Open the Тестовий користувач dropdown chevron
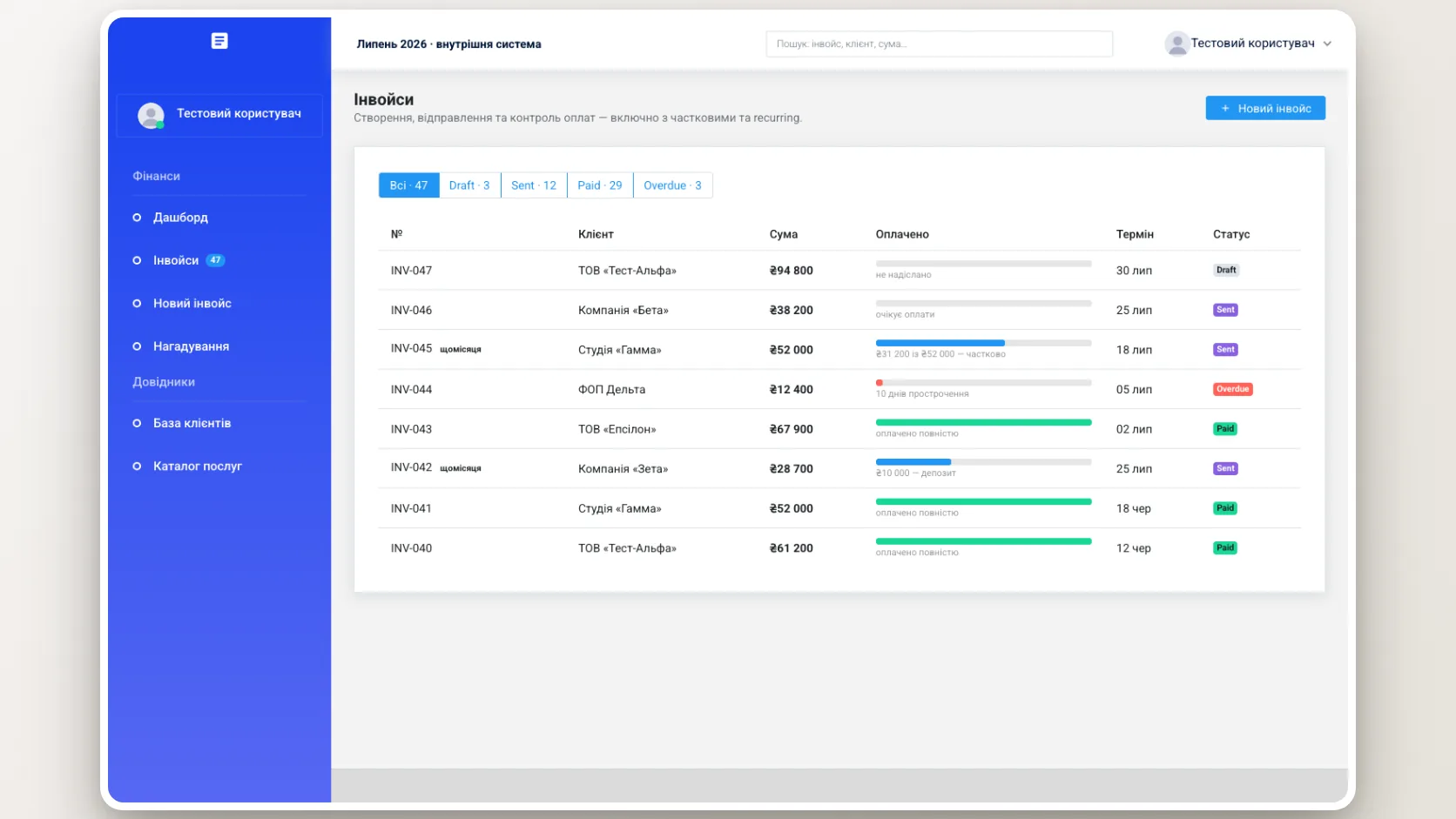This screenshot has height=819, width=1456. (x=1327, y=44)
